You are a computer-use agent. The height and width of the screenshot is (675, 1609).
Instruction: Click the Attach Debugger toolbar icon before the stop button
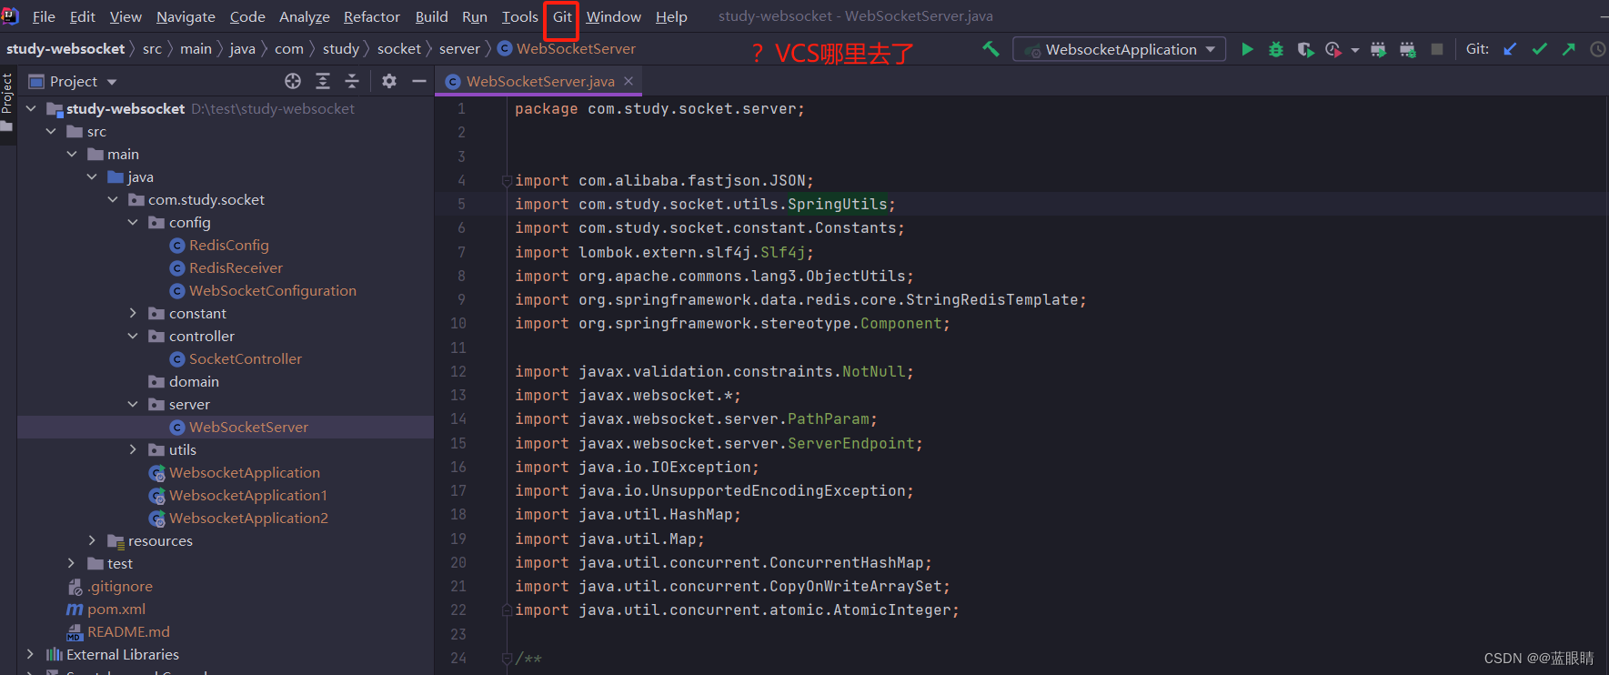(1407, 49)
